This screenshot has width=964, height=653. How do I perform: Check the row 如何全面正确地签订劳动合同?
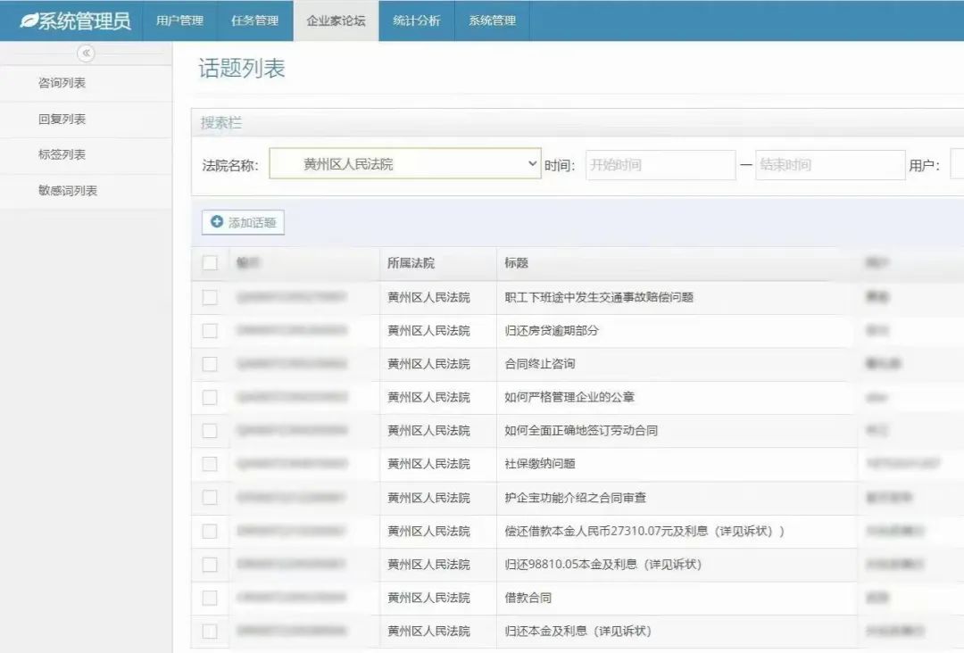click(x=210, y=431)
